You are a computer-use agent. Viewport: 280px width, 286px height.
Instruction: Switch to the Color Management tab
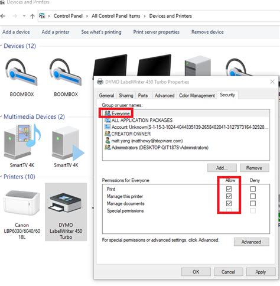click(197, 96)
